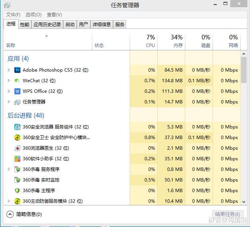Viewport: 250px width, 227px height.
Task: Sort by the 名称 column header
Action: pos(48,42)
